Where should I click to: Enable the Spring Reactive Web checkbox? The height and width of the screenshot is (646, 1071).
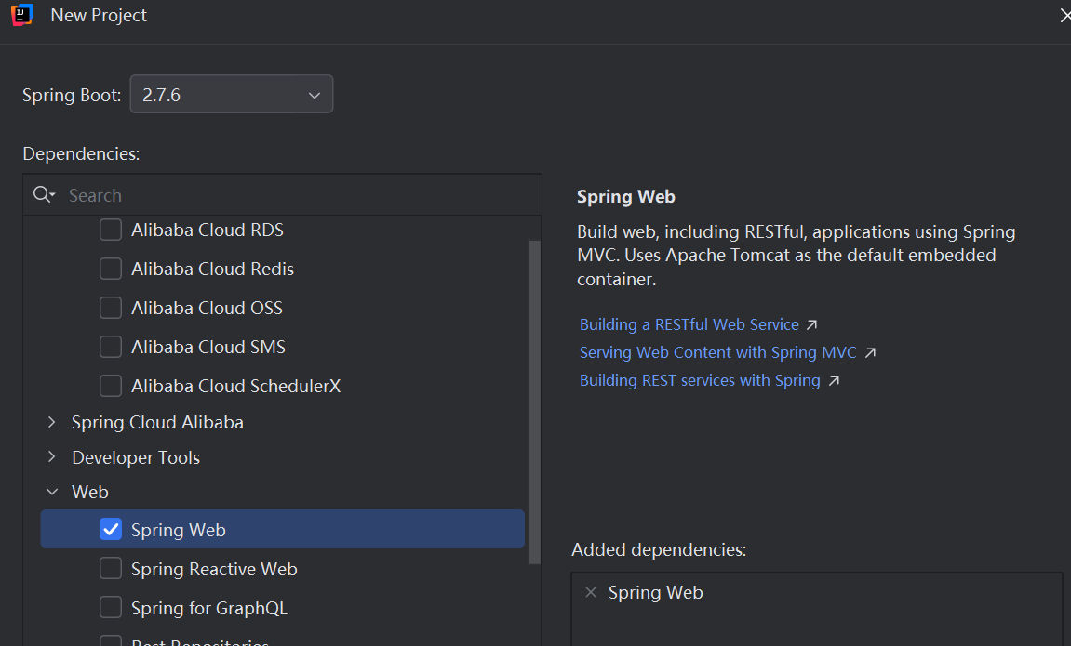pos(111,568)
